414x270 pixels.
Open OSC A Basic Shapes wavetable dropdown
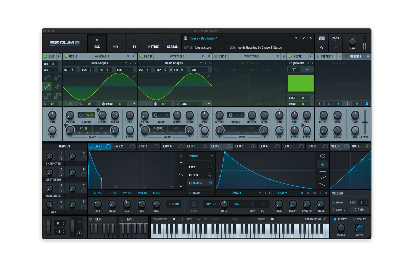[x=126, y=63]
